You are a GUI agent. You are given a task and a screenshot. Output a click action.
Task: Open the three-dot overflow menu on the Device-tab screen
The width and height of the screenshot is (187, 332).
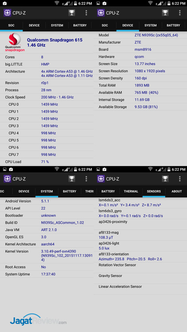click(180, 13)
